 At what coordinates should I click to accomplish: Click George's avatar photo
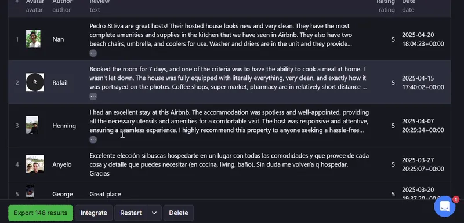tap(30, 192)
